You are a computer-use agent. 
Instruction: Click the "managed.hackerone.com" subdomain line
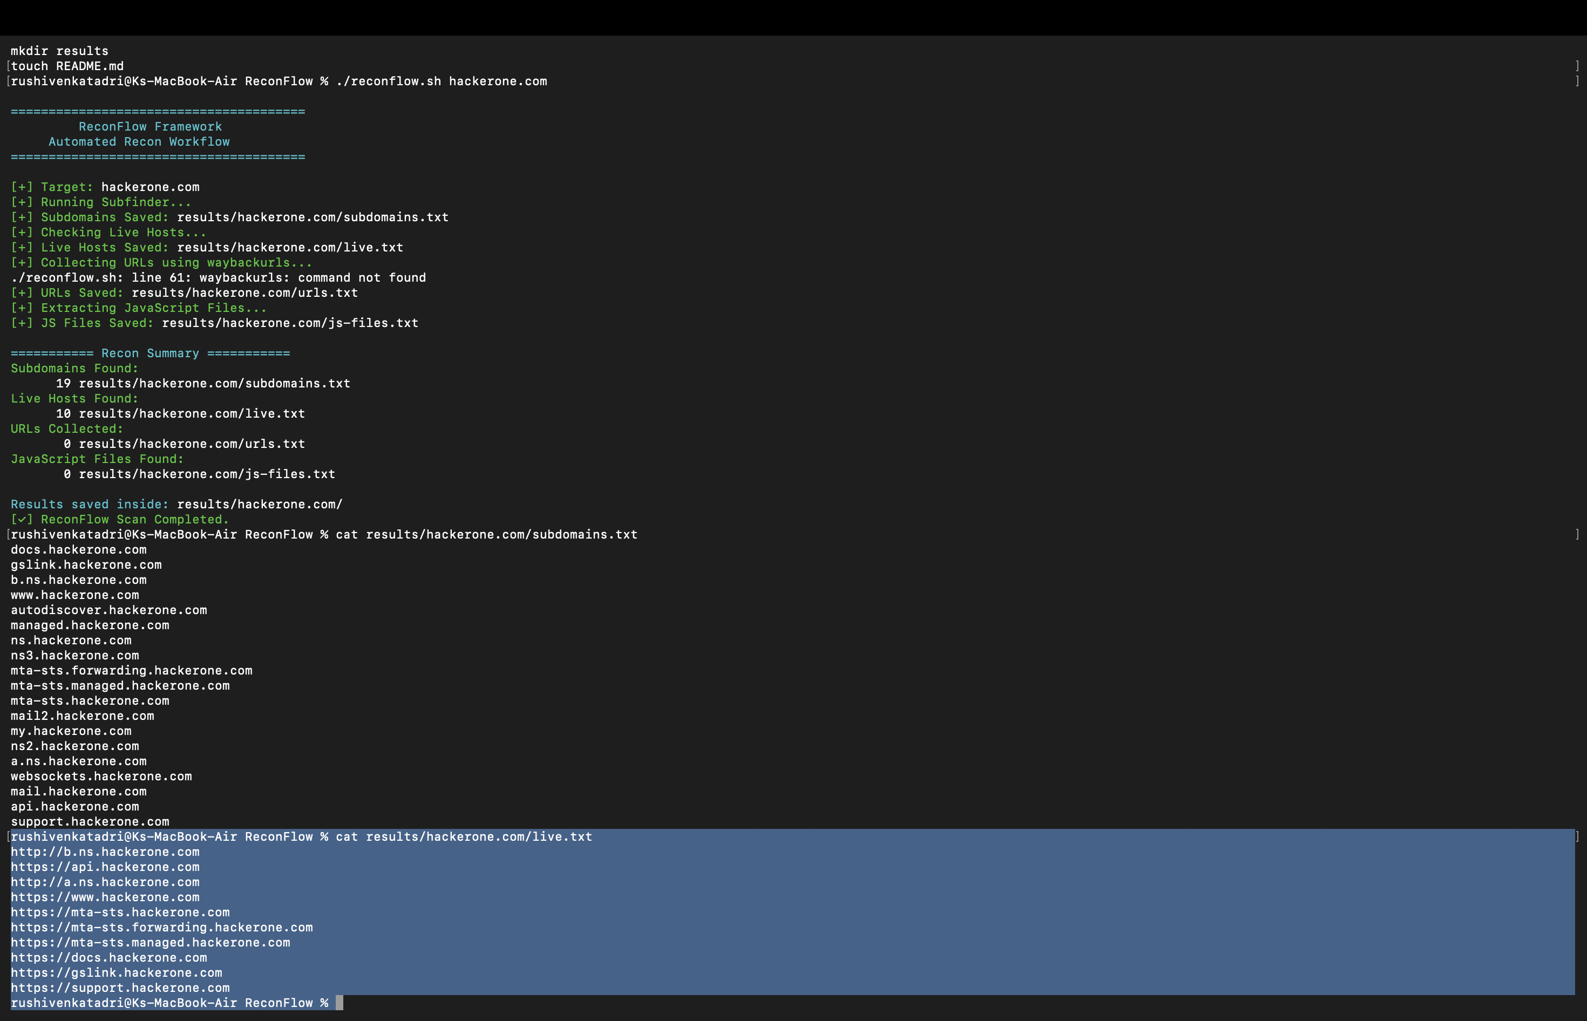(x=90, y=625)
